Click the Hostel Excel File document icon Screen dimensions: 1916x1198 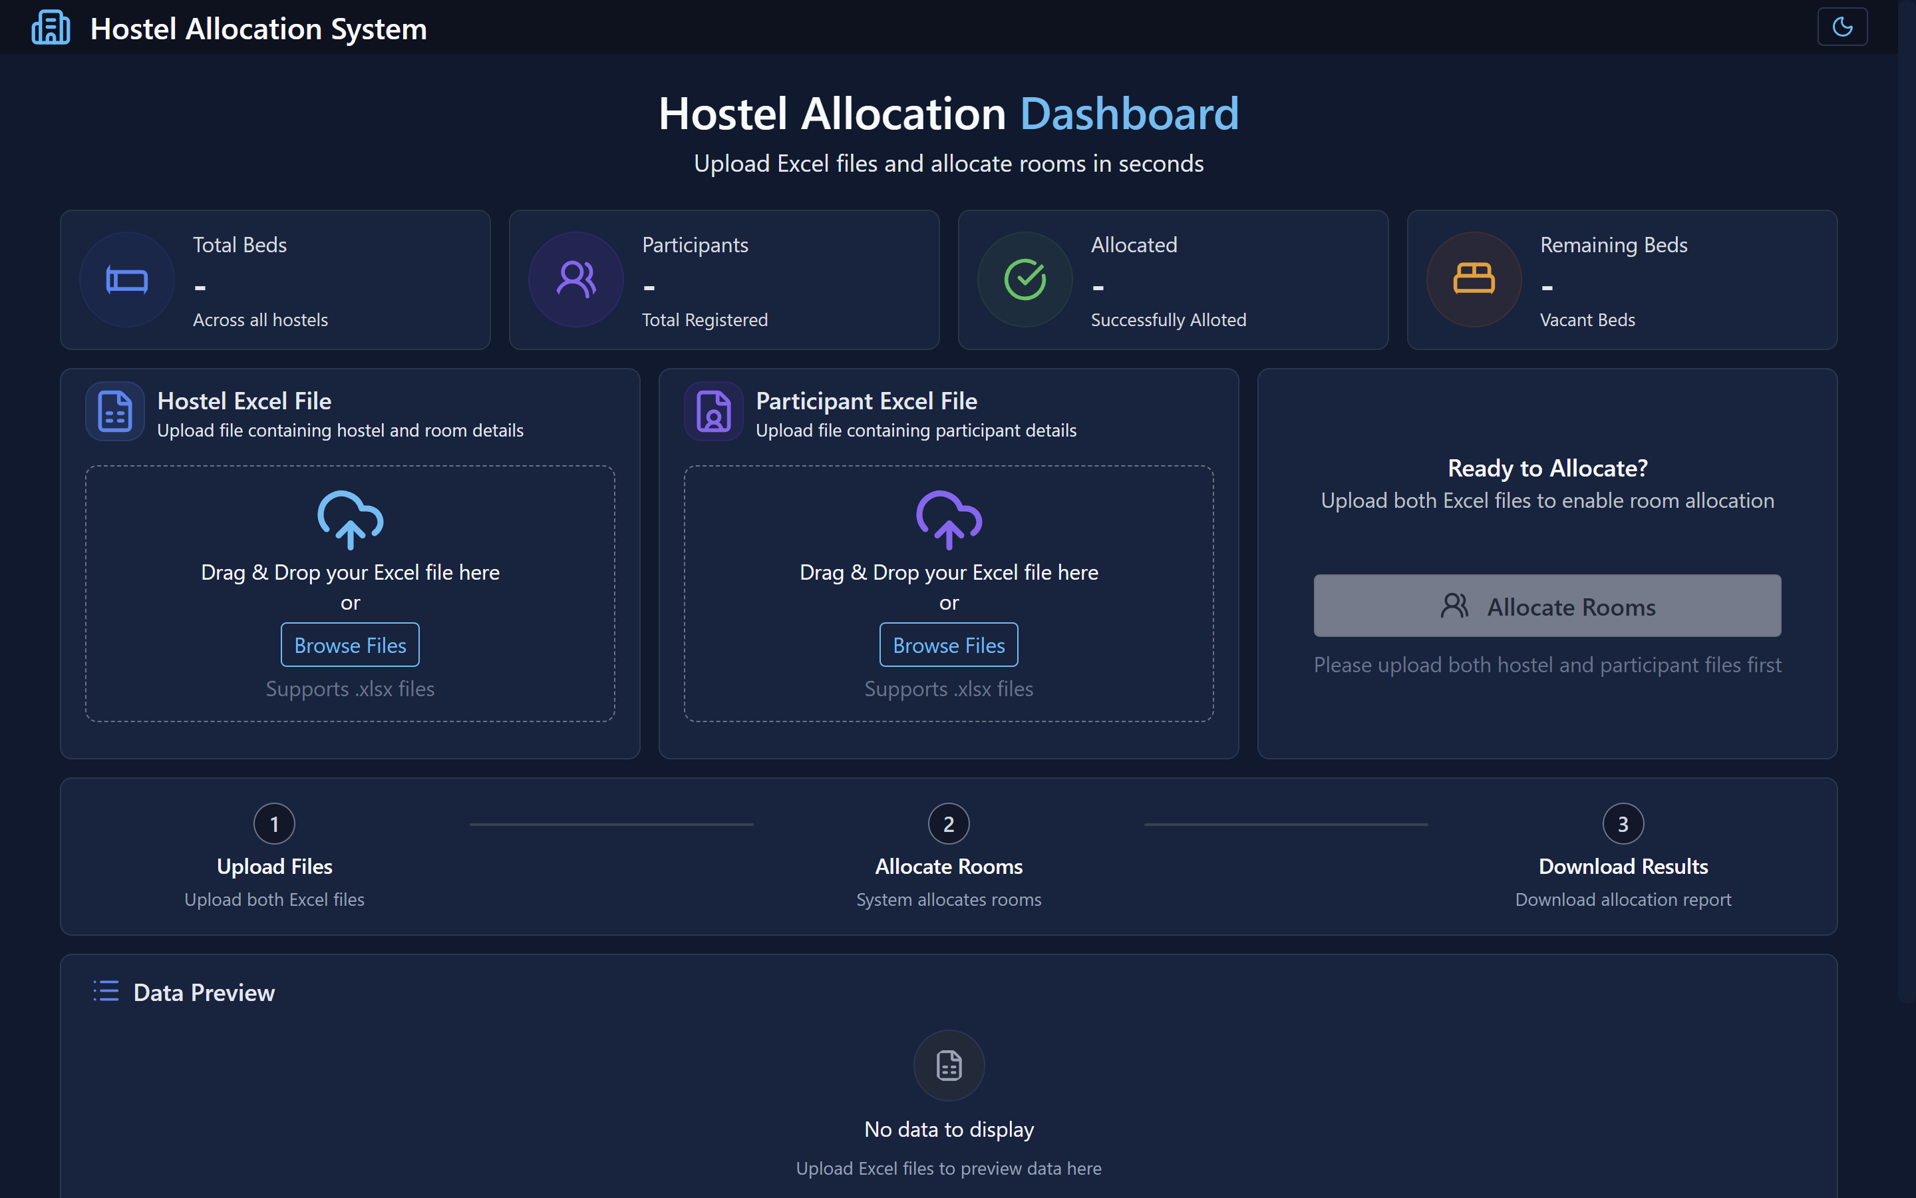coord(115,411)
